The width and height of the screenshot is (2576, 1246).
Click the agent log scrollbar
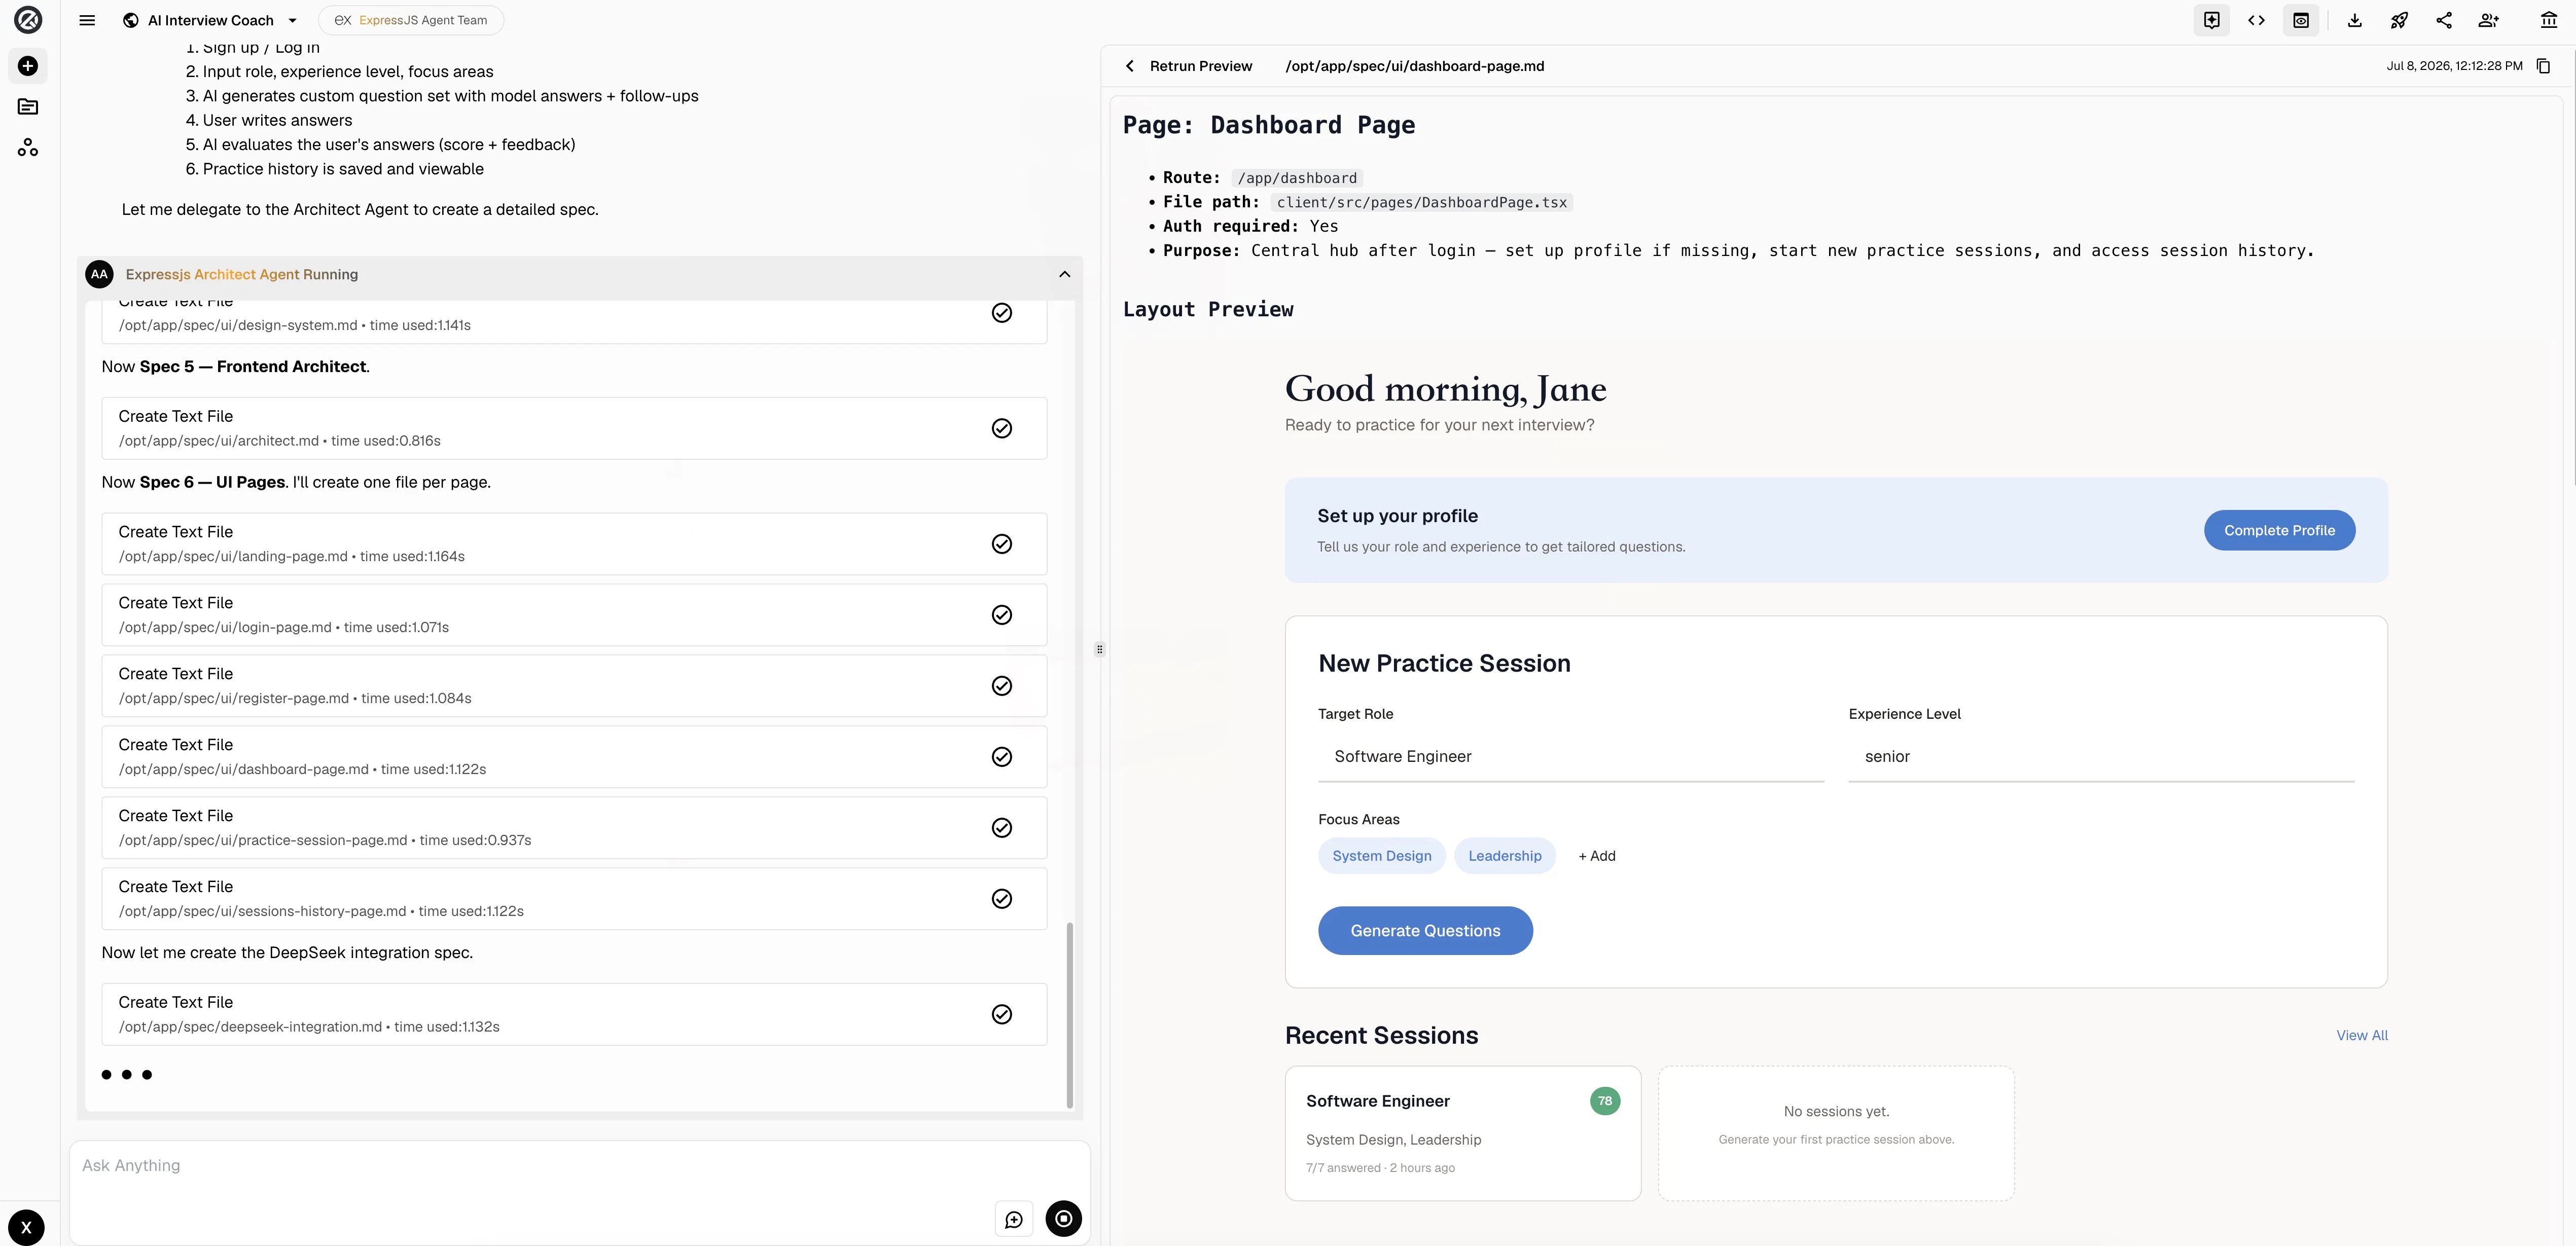pyautogui.click(x=1069, y=1014)
